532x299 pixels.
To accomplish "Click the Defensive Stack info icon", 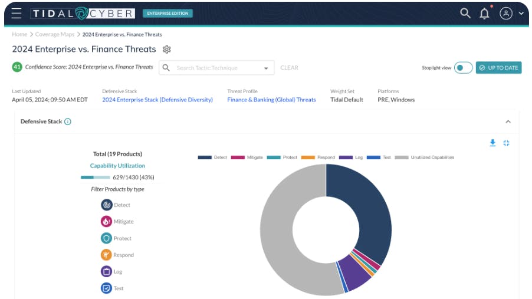I will [x=68, y=121].
